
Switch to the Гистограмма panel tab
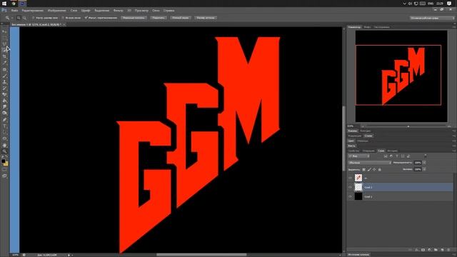pyautogui.click(x=382, y=27)
